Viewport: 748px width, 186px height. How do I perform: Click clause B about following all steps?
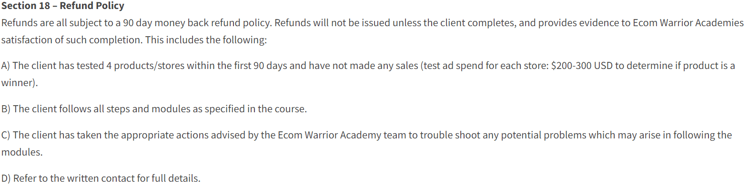(x=154, y=109)
